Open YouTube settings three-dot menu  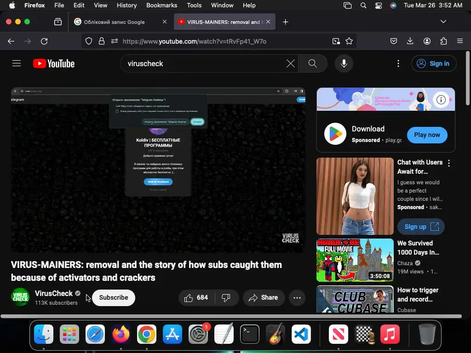(x=398, y=63)
